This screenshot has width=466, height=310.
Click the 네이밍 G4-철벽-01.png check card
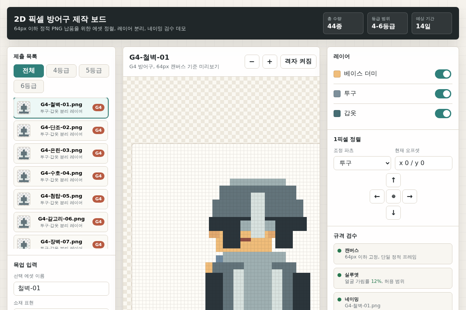point(393,302)
